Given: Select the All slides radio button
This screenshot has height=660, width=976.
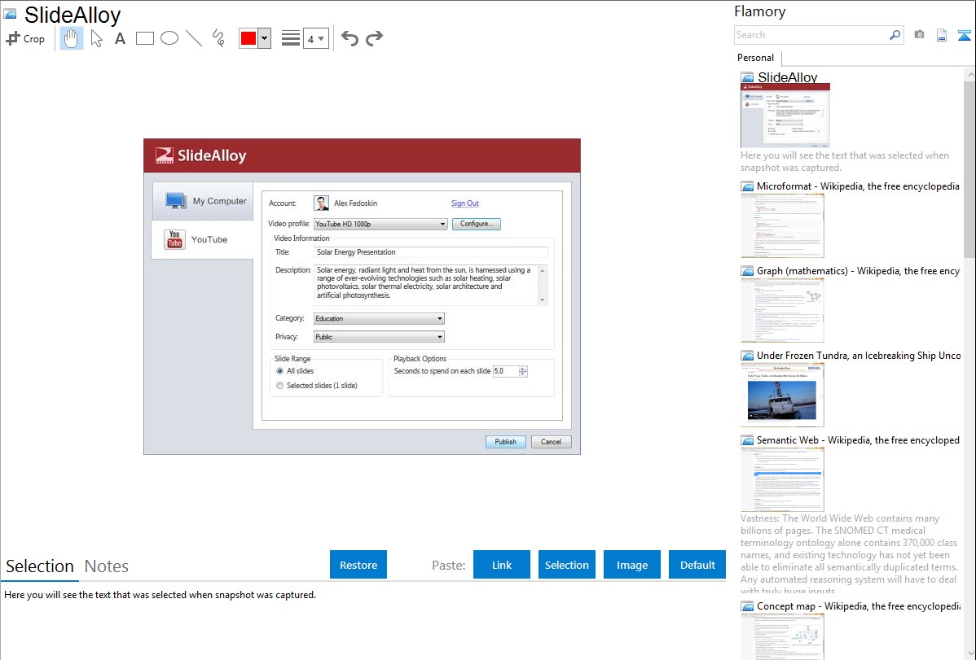Looking at the screenshot, I should pos(280,371).
